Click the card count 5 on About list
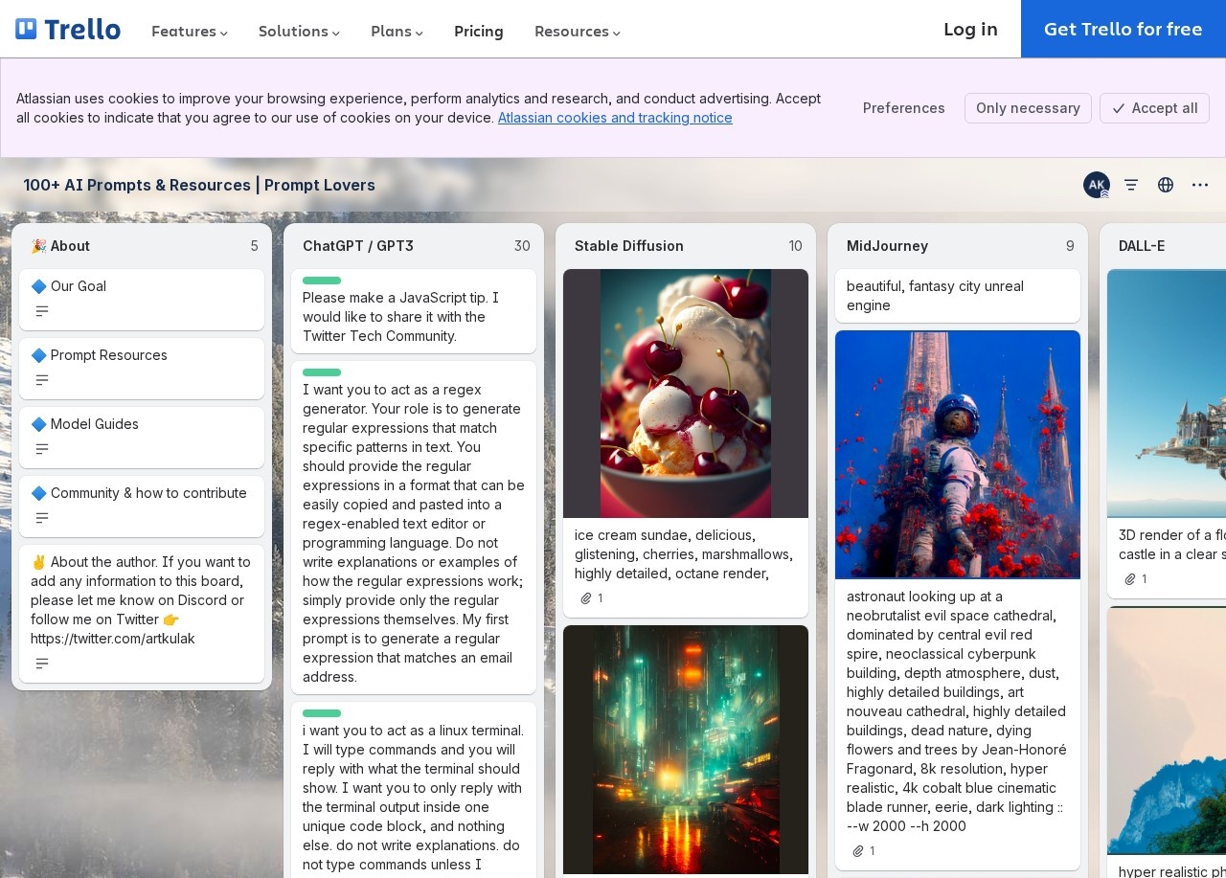Screen dimensions: 1226x878 (x=255, y=246)
